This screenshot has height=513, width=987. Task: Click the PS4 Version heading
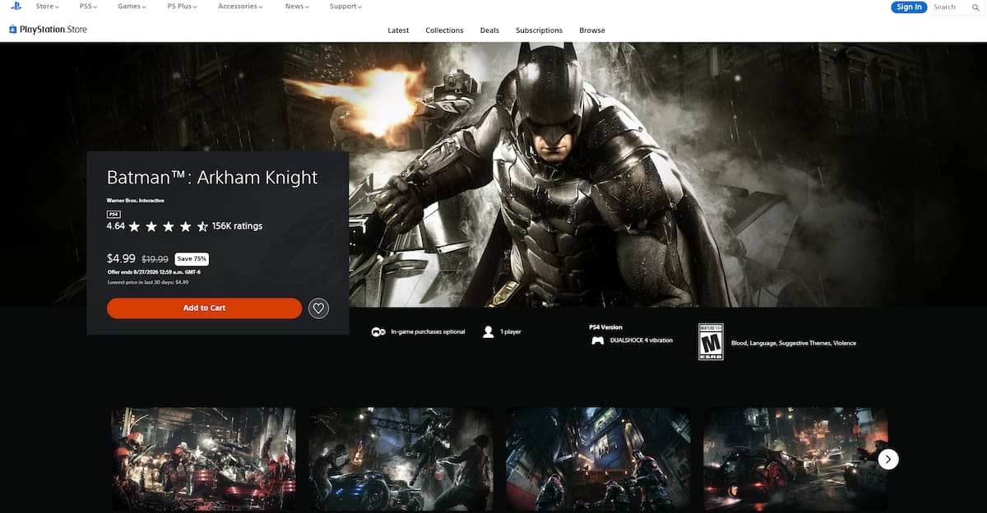pos(606,327)
